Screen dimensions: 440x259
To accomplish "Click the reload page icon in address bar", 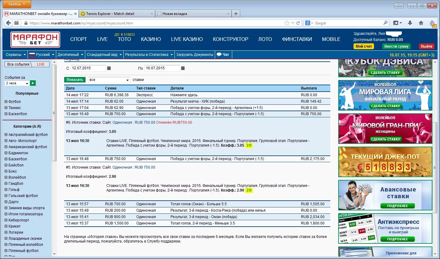I will pyautogui.click(x=298, y=23).
